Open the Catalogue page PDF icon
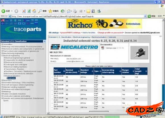The image size is (165, 118). pos(103,48)
